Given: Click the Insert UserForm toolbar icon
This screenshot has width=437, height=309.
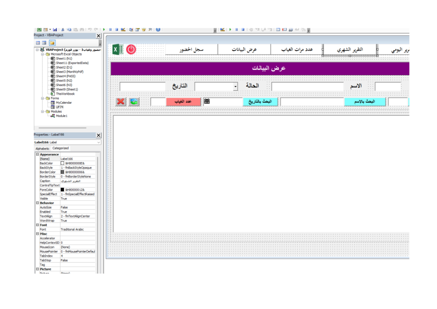Looking at the screenshot, I should [45, 30].
